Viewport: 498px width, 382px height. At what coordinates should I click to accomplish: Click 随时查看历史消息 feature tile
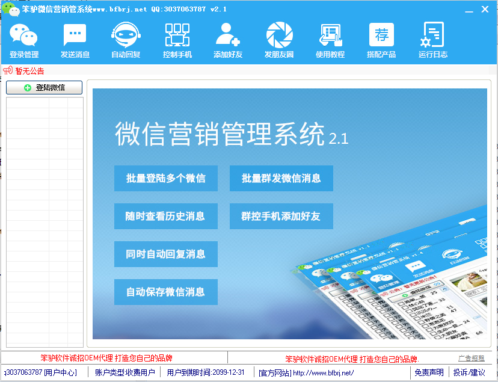[x=166, y=216]
